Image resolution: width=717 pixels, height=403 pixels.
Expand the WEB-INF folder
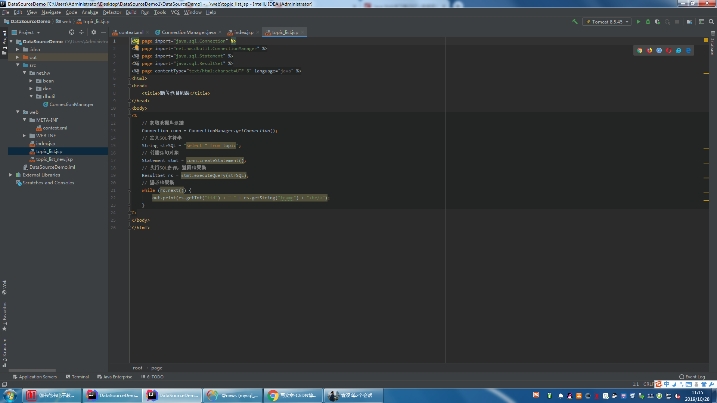click(24, 136)
